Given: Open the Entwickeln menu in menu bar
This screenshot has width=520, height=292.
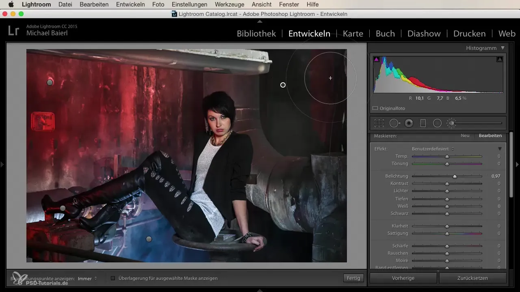Looking at the screenshot, I should coord(130,4).
